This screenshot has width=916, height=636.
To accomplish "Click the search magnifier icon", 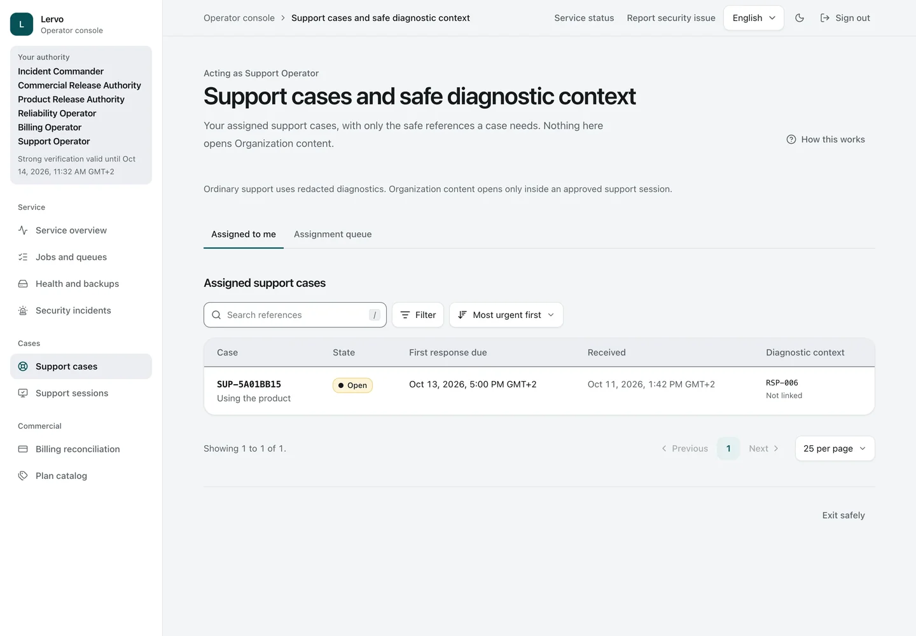I will 216,315.
